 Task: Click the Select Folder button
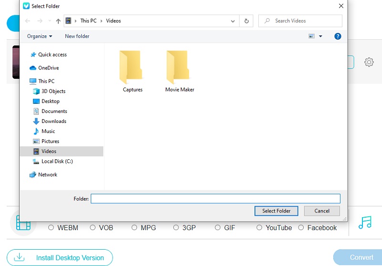pyautogui.click(x=276, y=211)
